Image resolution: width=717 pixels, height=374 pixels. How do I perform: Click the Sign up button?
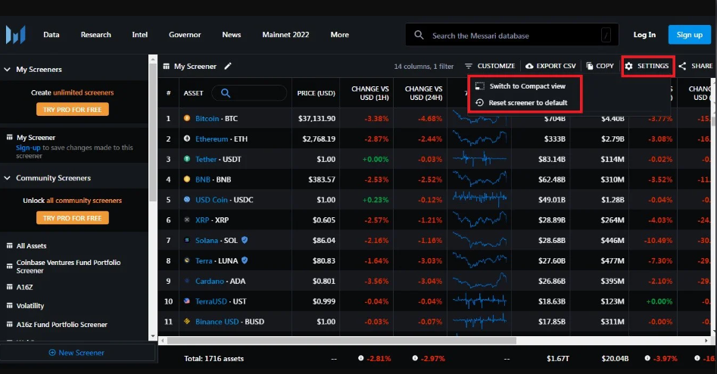pos(689,35)
